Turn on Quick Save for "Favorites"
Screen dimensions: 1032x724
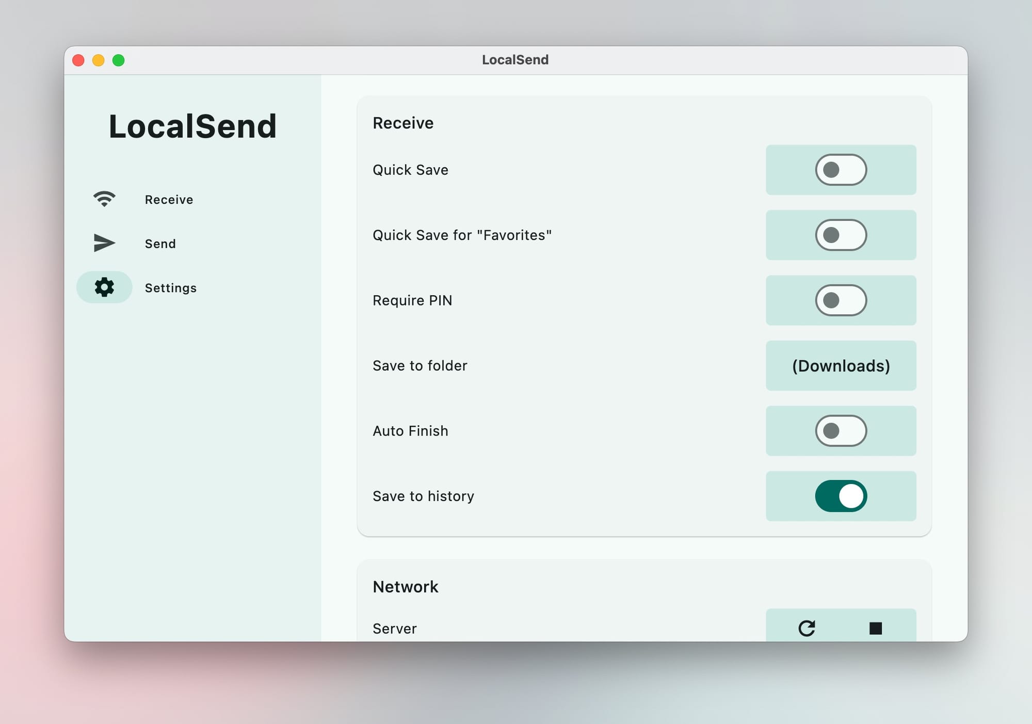pos(841,235)
